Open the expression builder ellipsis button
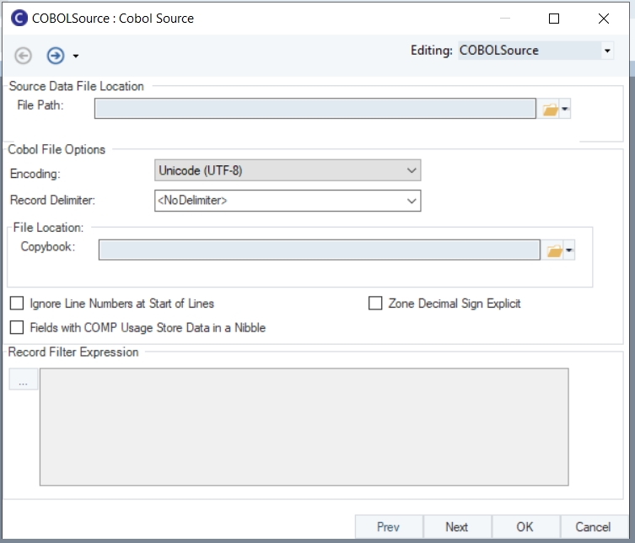The height and width of the screenshot is (543, 635). (24, 381)
